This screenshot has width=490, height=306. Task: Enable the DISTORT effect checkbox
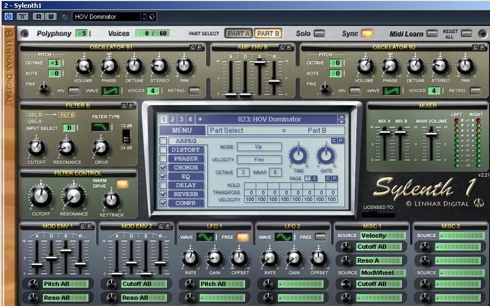pyautogui.click(x=163, y=149)
